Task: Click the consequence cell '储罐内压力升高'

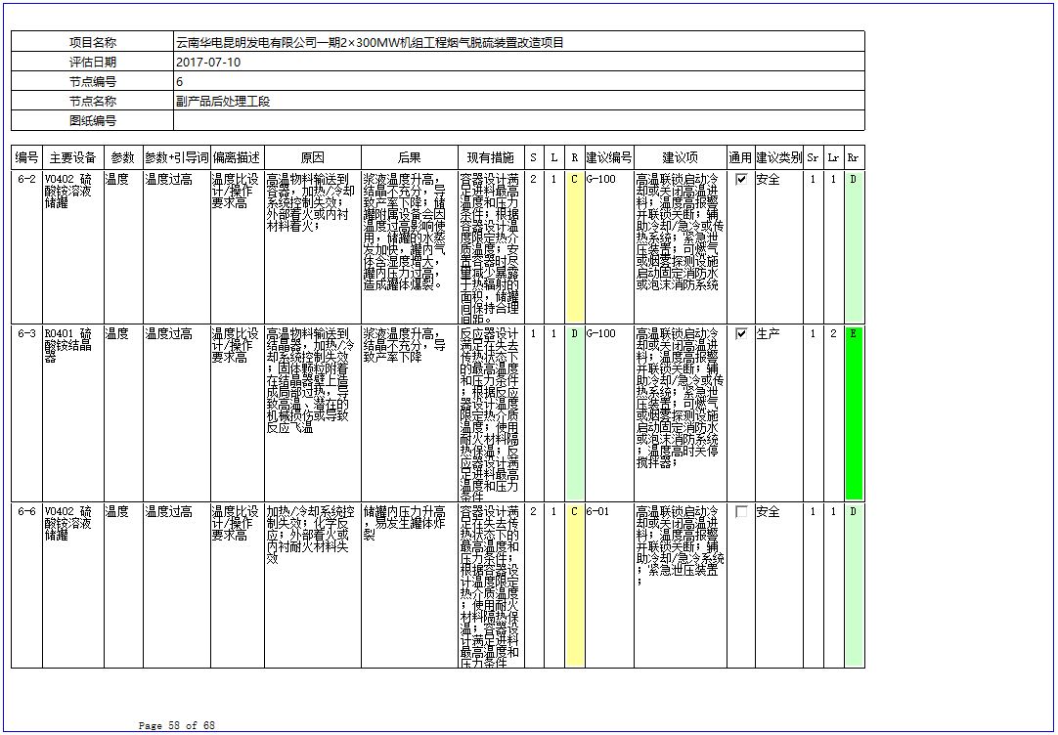Action: [x=410, y=585]
